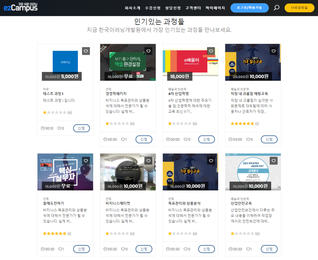Image resolution: width=318 pixels, height=260 pixels.
Task: Click the clock icon on 꿈에도전하기 card
Action: [x=42, y=249]
